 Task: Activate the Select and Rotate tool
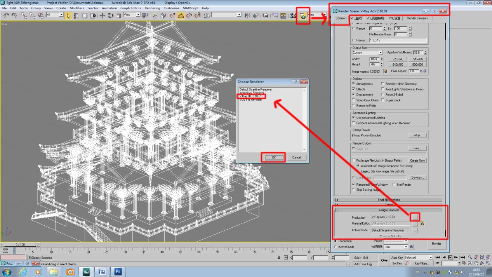[x=111, y=16]
